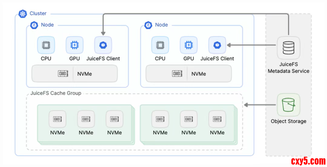Click the JuiceFS Client icon in left Node
Viewport: 327px width, 167px height.
click(103, 45)
